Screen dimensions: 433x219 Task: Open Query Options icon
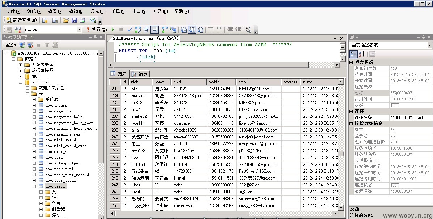click(x=147, y=30)
